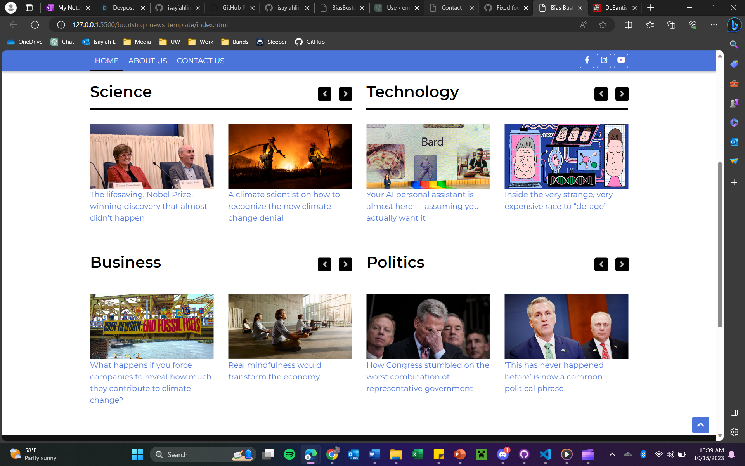
Task: Open the AI personal assistant article link
Action: pos(422,206)
